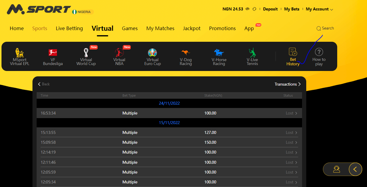Go to the Promotions menu item
Image resolution: width=367 pixels, height=187 pixels.
[x=222, y=28]
